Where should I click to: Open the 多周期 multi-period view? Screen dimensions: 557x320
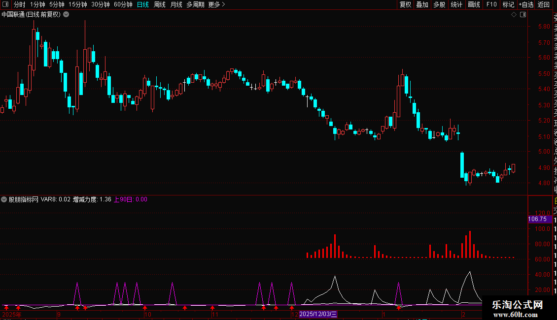pos(195,4)
